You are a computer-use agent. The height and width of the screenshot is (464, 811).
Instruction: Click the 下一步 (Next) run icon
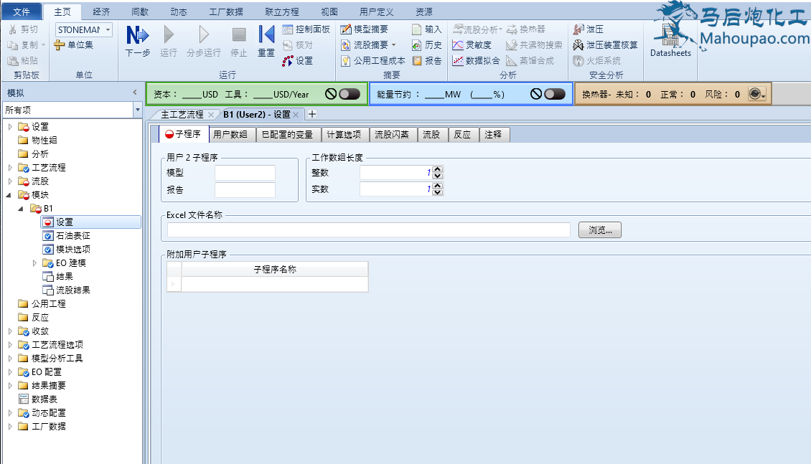137,36
